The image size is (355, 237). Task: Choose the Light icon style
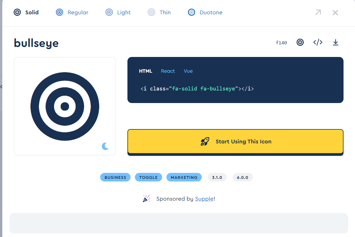tap(118, 12)
